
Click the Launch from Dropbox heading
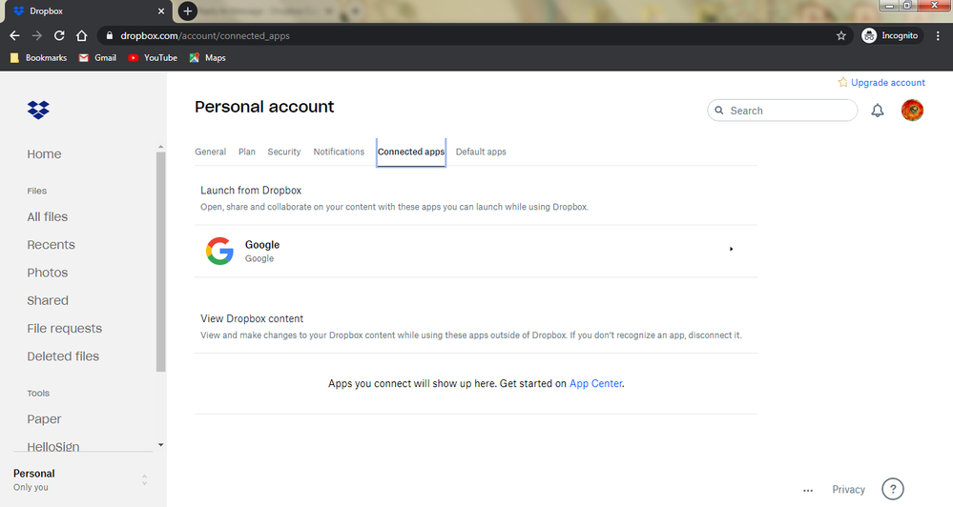[x=251, y=190]
